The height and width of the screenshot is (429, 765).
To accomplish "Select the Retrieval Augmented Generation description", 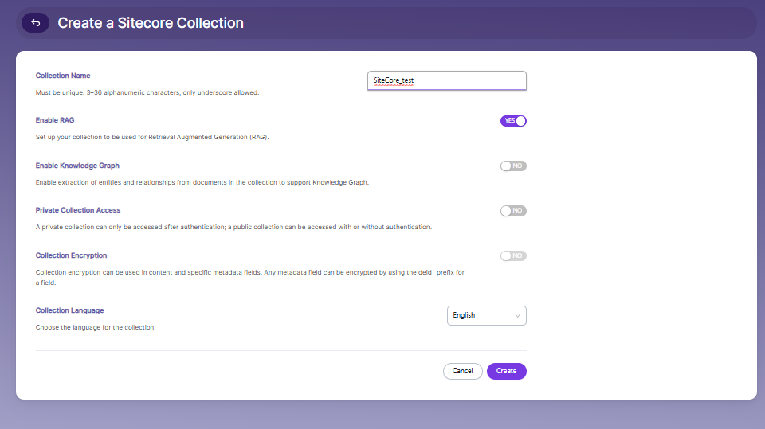I will [152, 137].
